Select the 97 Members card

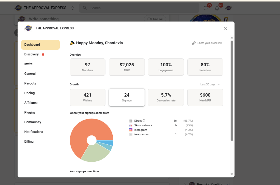[88, 67]
